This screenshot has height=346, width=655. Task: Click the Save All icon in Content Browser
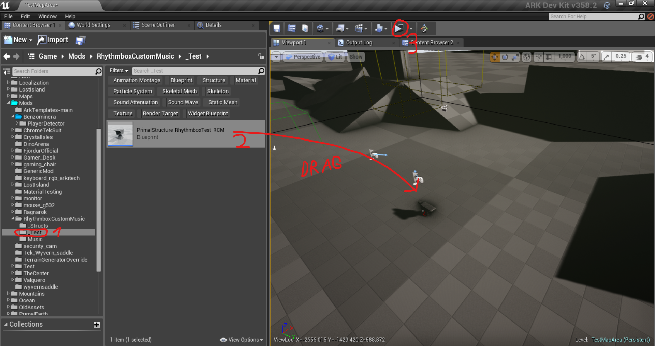click(x=80, y=40)
